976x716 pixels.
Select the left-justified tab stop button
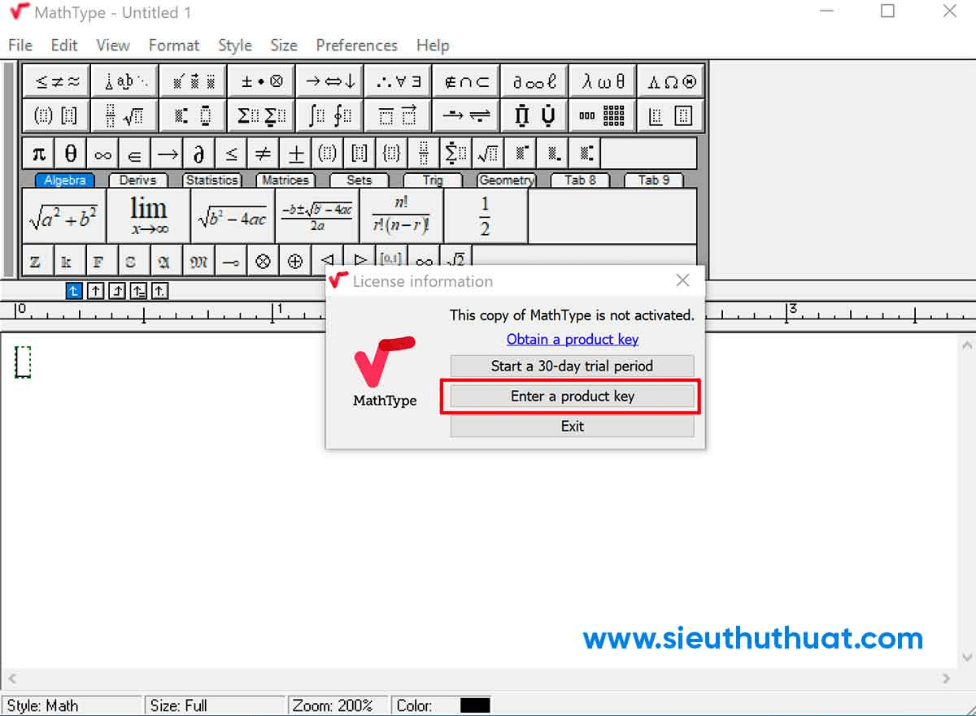point(74,290)
